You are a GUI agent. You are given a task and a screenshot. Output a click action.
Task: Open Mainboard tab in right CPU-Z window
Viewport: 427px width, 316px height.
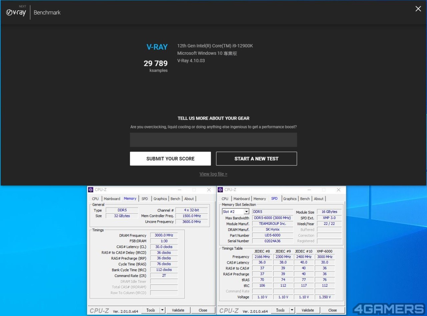click(242, 199)
